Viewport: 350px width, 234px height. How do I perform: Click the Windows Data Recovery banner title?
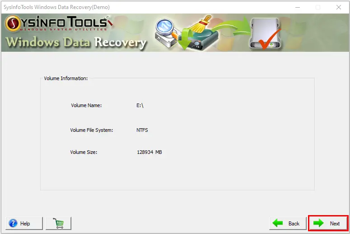76,42
